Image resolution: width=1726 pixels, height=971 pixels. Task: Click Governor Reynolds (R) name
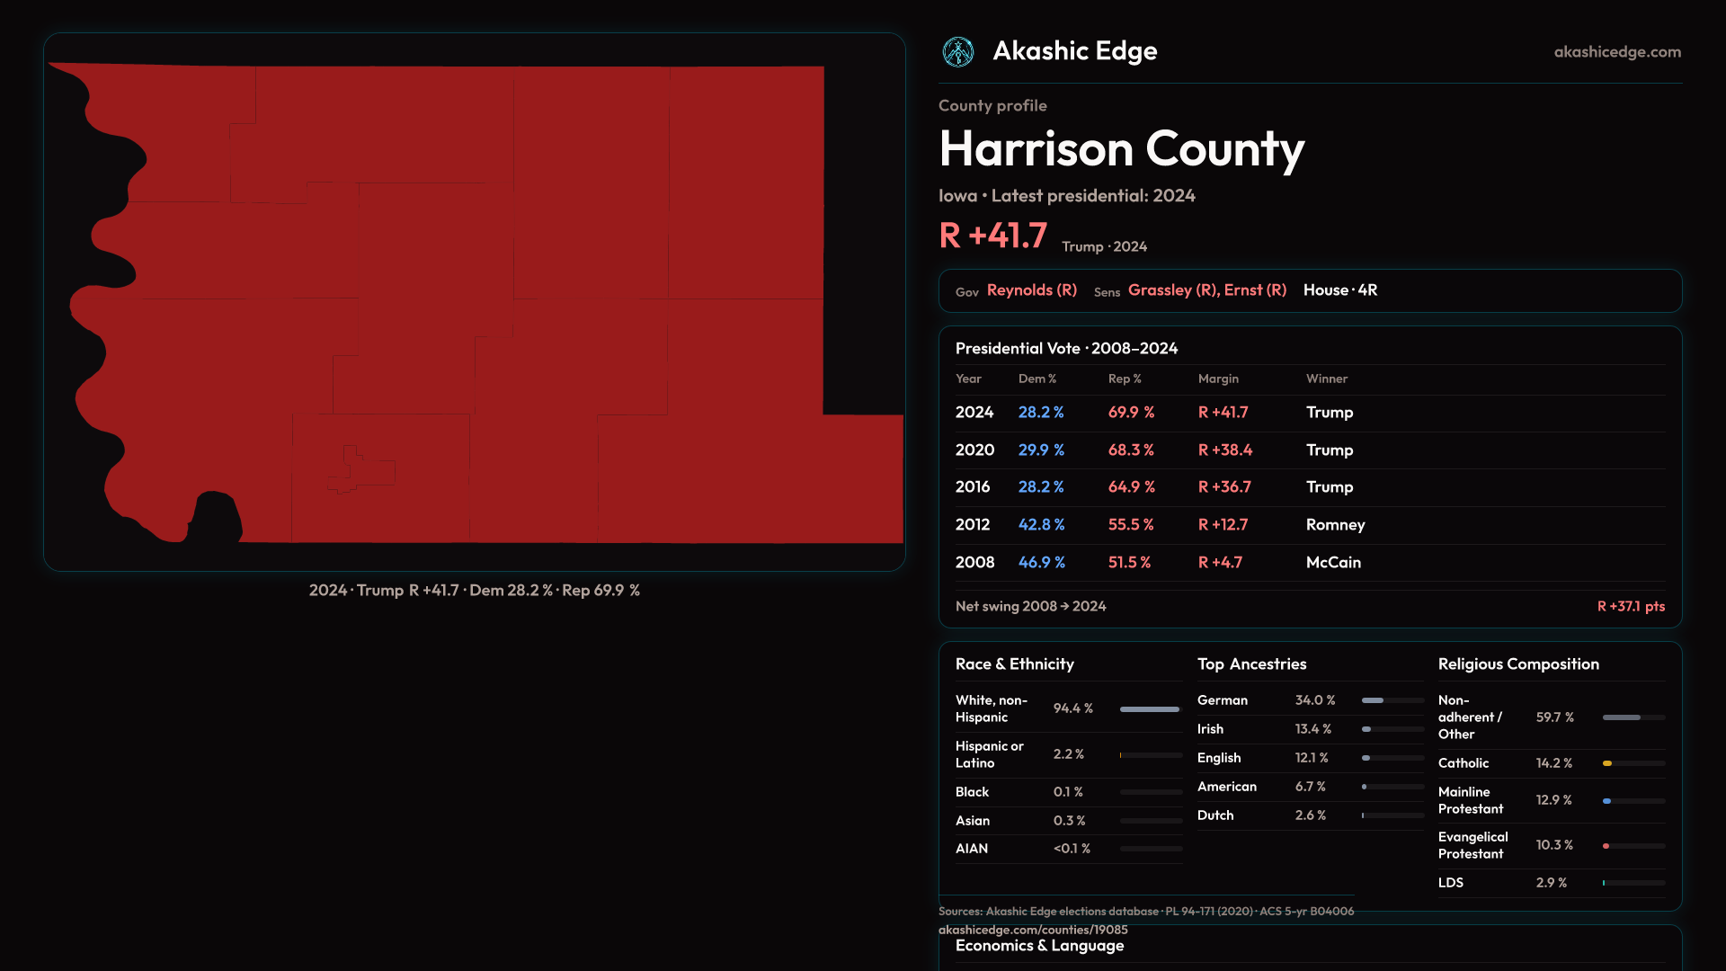pyautogui.click(x=1031, y=290)
